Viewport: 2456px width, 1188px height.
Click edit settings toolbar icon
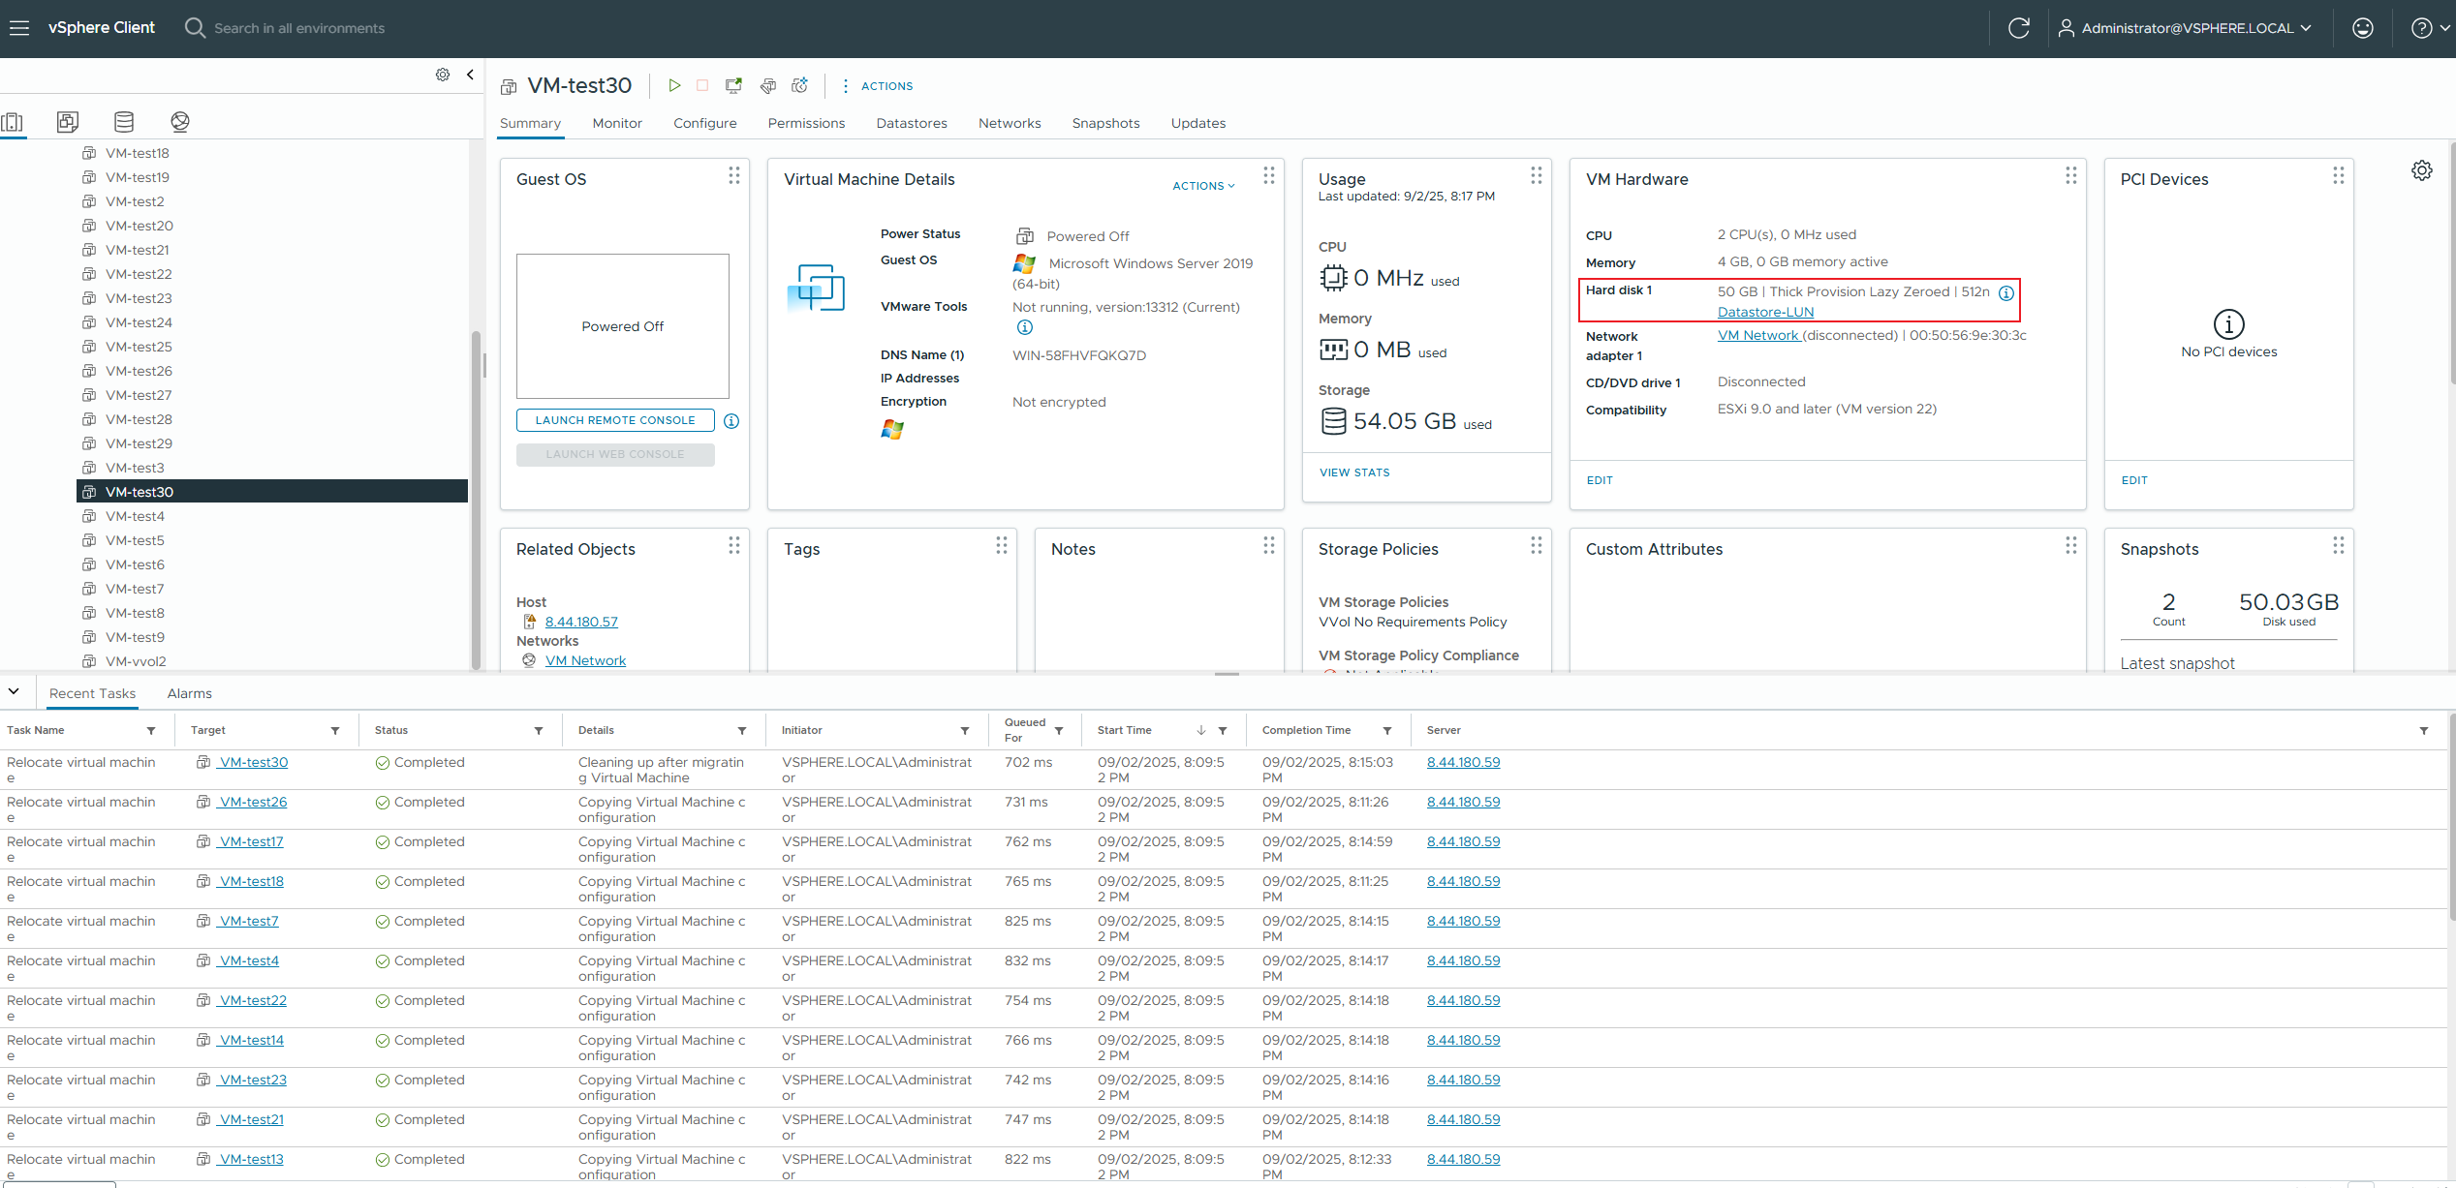(x=768, y=85)
